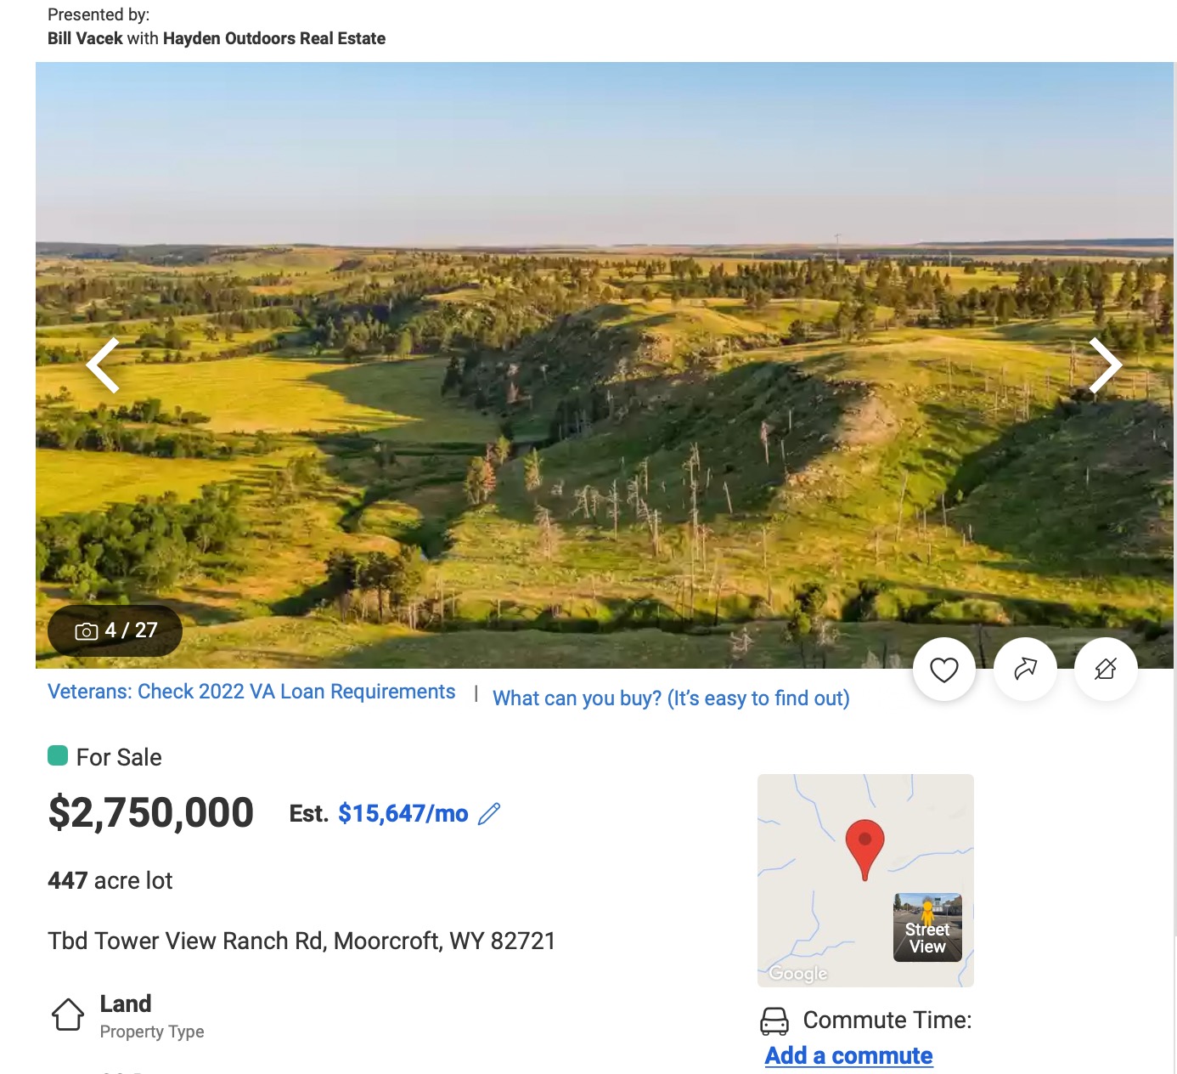Open the 'What can you buy?' link
The image size is (1177, 1074).
671,698
